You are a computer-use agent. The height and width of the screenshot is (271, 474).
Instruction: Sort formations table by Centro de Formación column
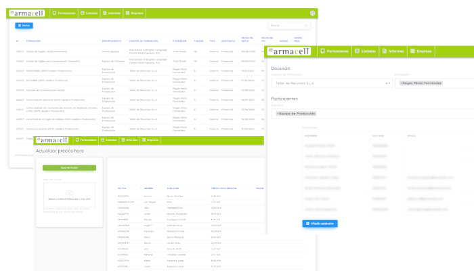coord(144,41)
